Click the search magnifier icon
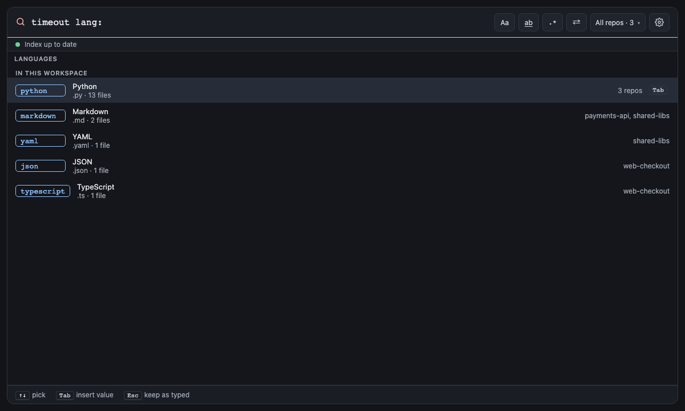 coord(21,22)
